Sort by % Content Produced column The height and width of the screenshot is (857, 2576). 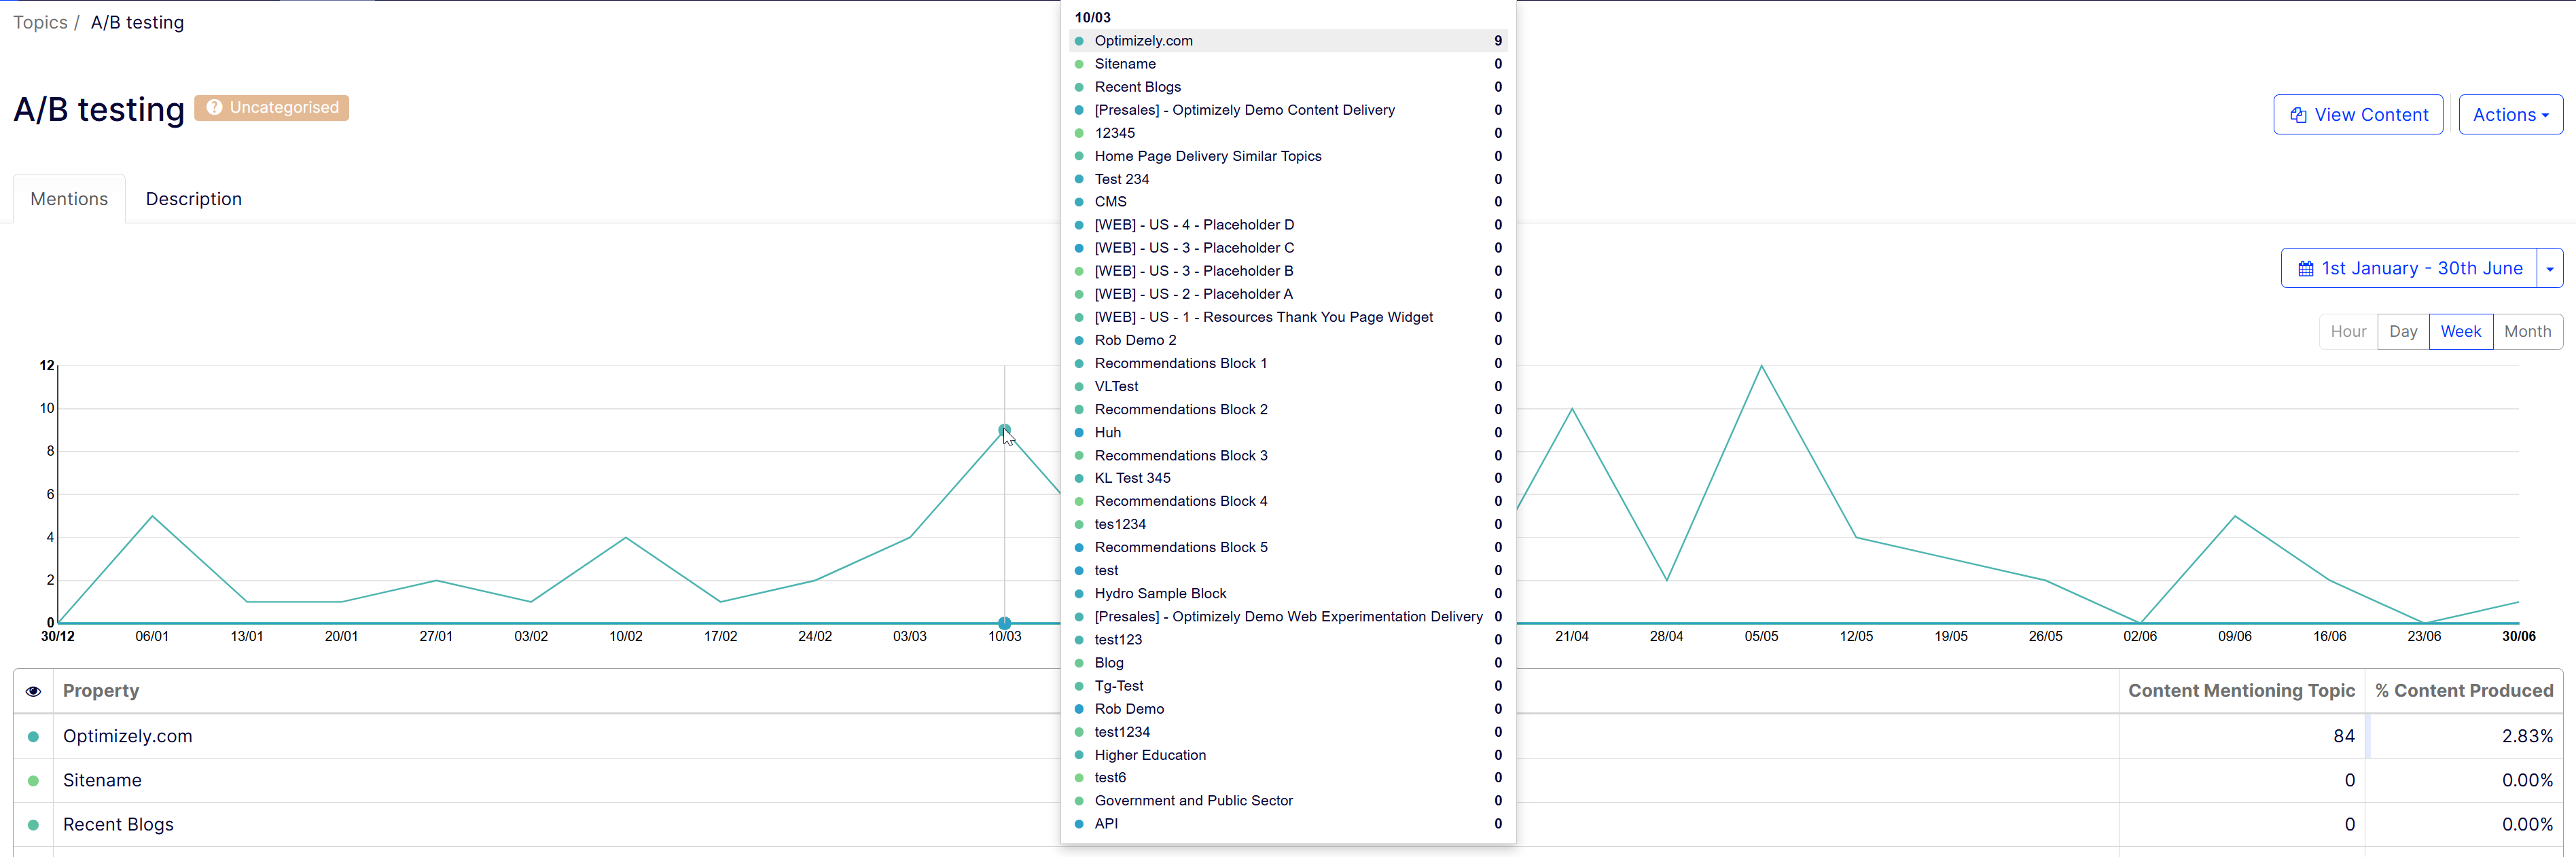[x=2463, y=691]
